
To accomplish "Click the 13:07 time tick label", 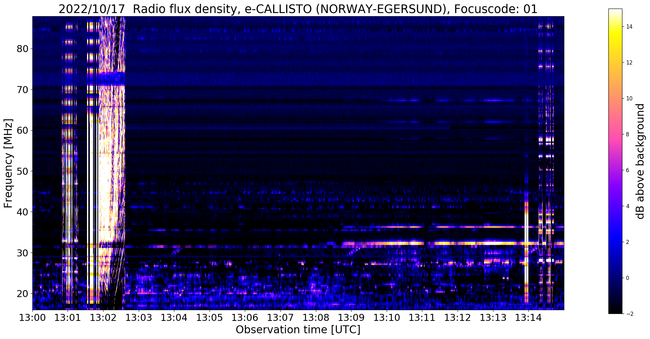I will pyautogui.click(x=280, y=318).
